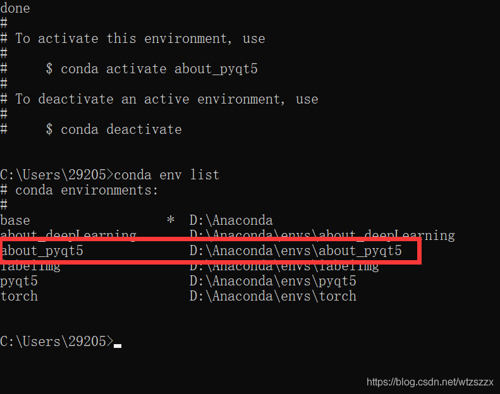Click the 'done' text on the first line
The height and width of the screenshot is (394, 500).
(x=15, y=8)
